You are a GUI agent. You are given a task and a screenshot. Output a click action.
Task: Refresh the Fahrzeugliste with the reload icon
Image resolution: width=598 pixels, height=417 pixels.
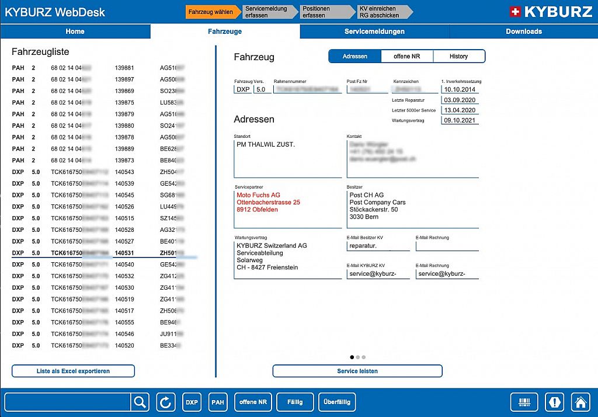(x=165, y=402)
